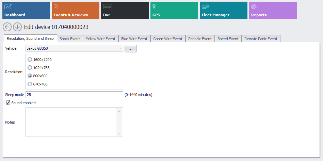Open the Reports tile
Viewport: 323px width, 161px height.
click(273, 11)
